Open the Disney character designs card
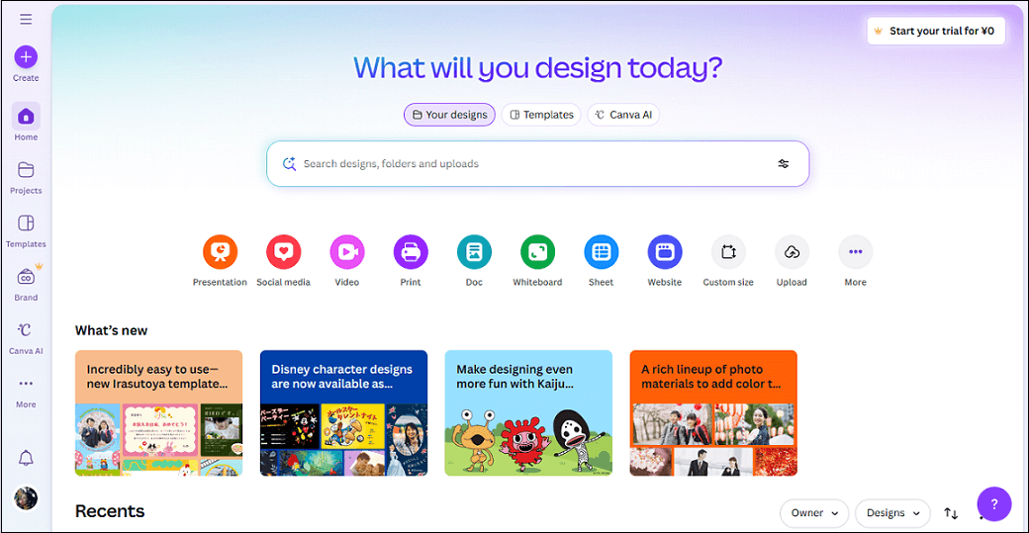Screen dimensions: 1029x533 pyautogui.click(x=344, y=413)
